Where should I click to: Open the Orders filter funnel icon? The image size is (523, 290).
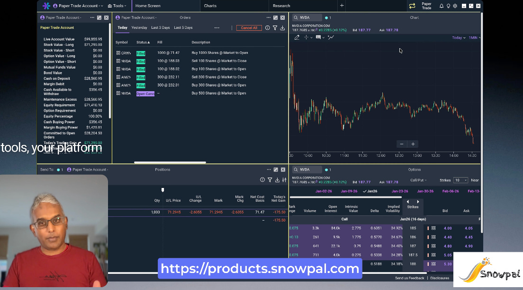coord(275,28)
